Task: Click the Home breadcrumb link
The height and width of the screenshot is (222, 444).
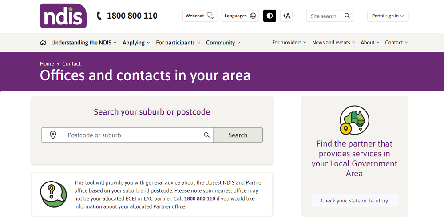Action: pos(47,63)
